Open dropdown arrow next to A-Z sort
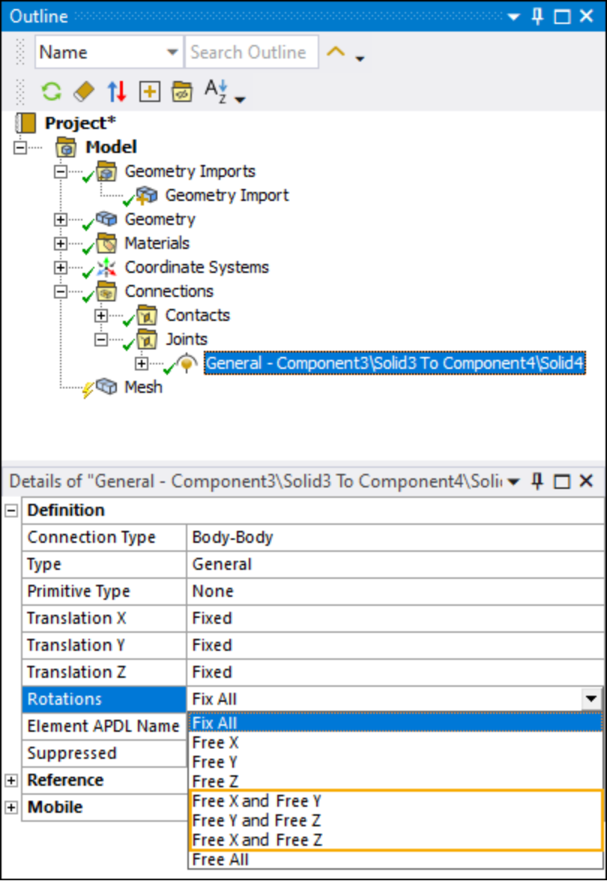This screenshot has height=881, width=607. pos(241,100)
